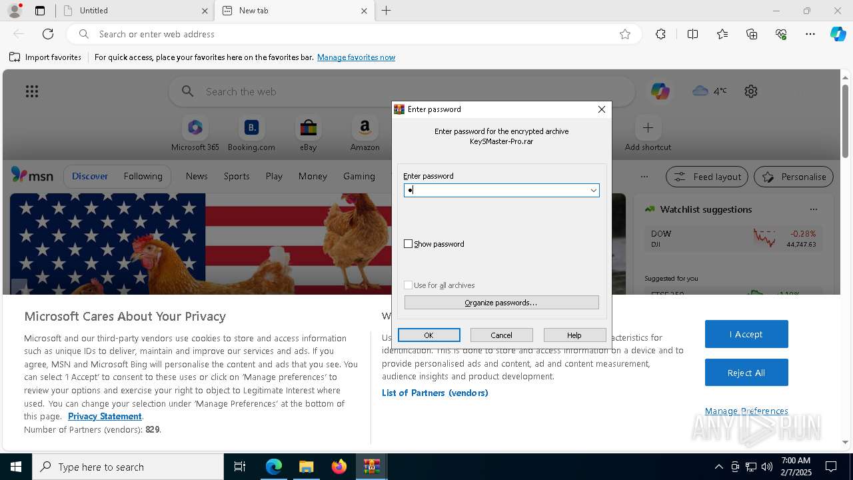Open MSN feed more options ellipsis
The width and height of the screenshot is (853, 480).
pos(644,177)
